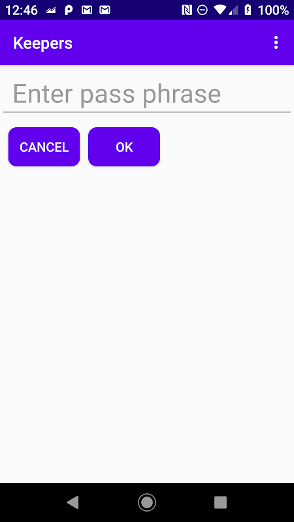294x522 pixels.
Task: Tap the chart notification icon in status bar
Action: (x=51, y=10)
